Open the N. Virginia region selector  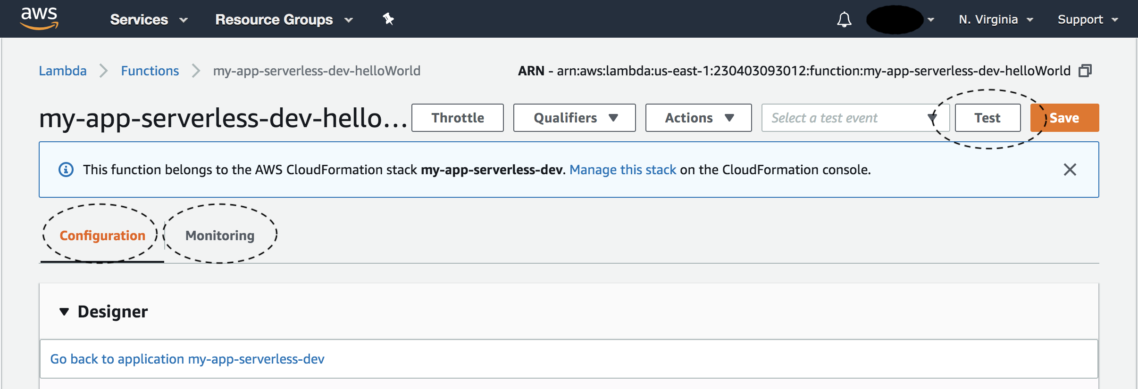pyautogui.click(x=996, y=20)
